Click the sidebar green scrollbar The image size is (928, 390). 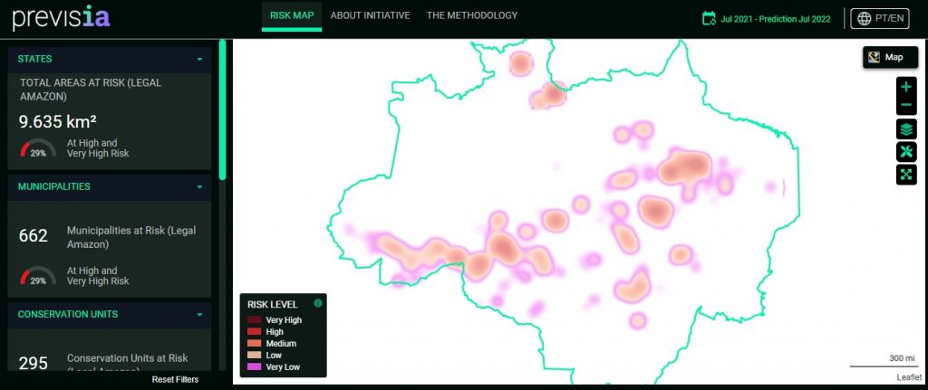223,109
